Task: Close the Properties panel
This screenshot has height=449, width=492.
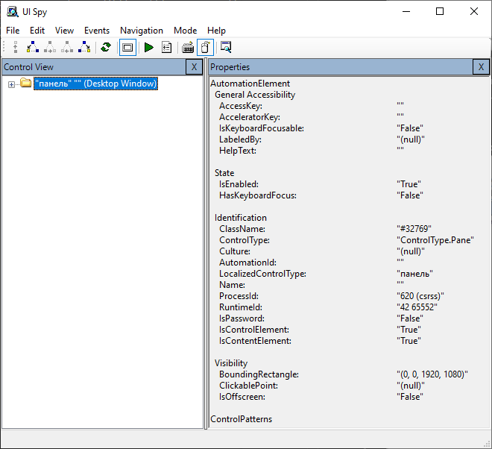Action: pyautogui.click(x=481, y=67)
